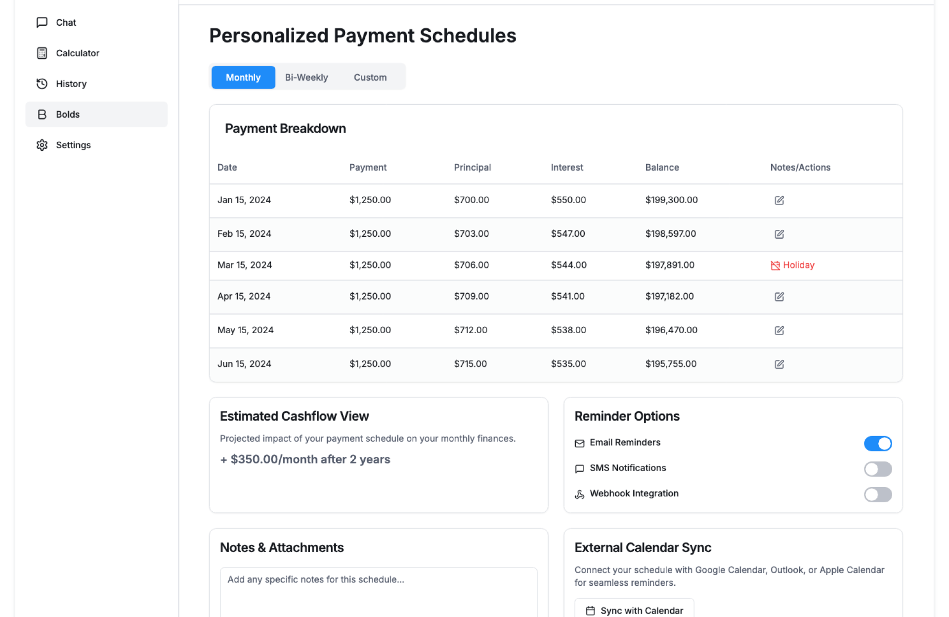Enable the SMS Notifications toggle
Screen dimensions: 949x617
click(877, 469)
